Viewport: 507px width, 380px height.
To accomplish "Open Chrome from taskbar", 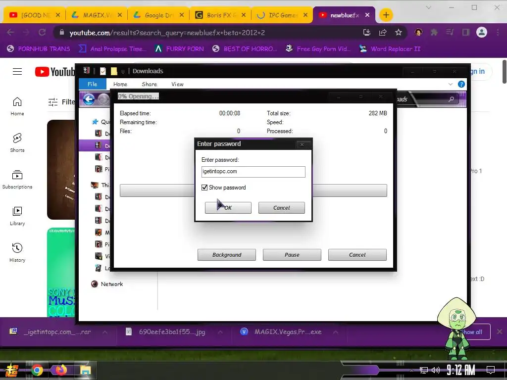I will (x=37, y=370).
